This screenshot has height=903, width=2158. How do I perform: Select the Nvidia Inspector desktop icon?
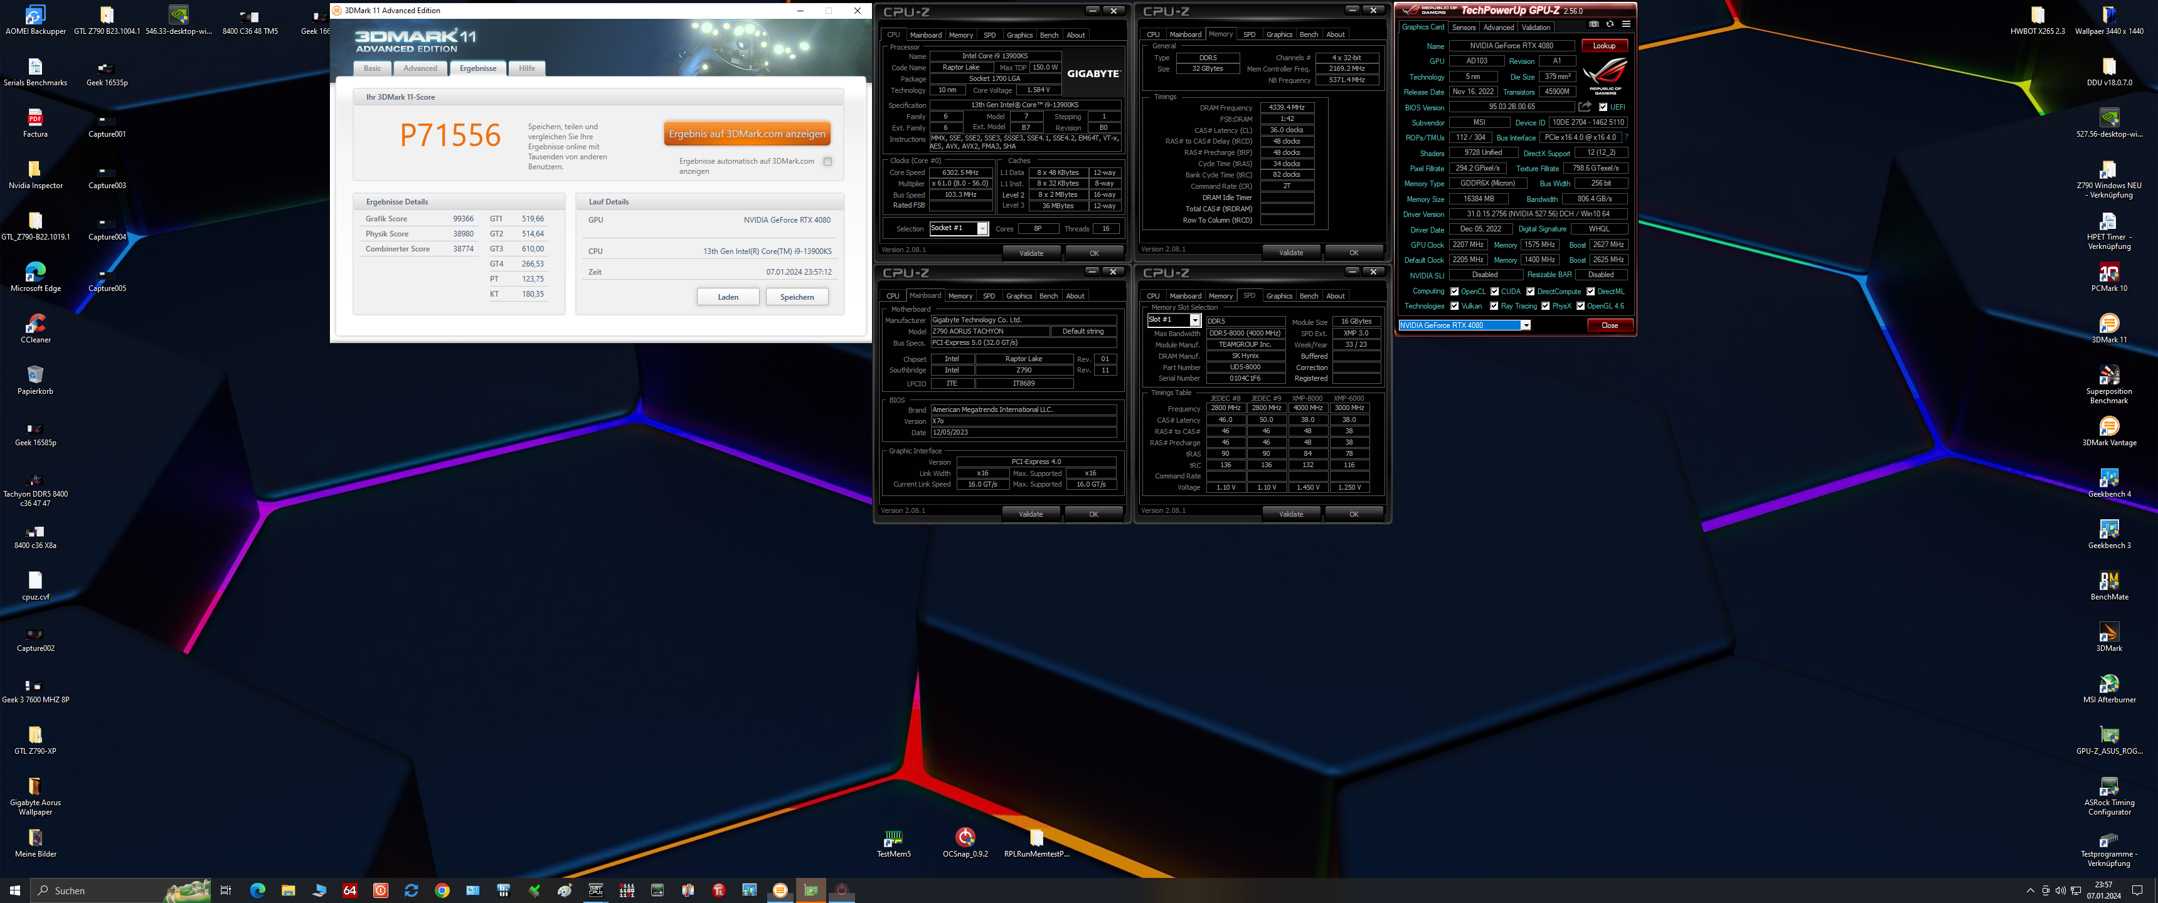tap(35, 174)
